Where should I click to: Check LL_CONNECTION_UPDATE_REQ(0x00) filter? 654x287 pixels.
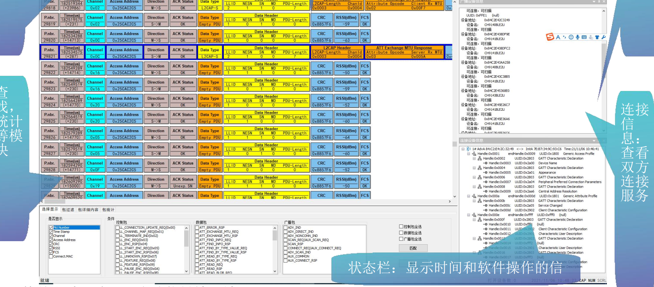point(118,228)
